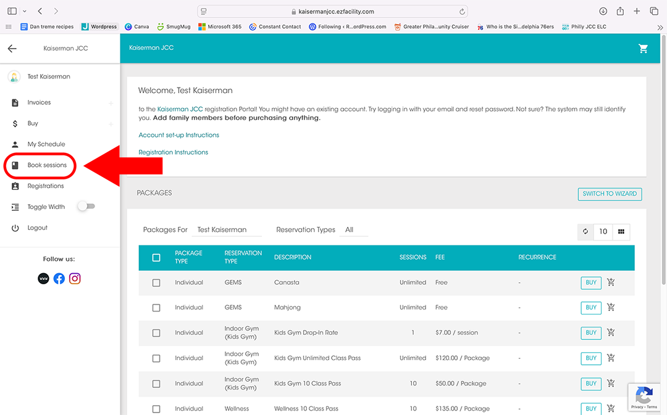Expand the Invoices menu plus sign
667x415 pixels.
tap(111, 103)
